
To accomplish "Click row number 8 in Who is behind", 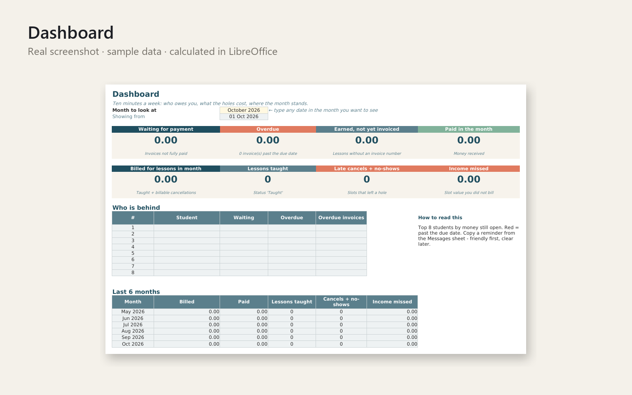I will 133,273.
